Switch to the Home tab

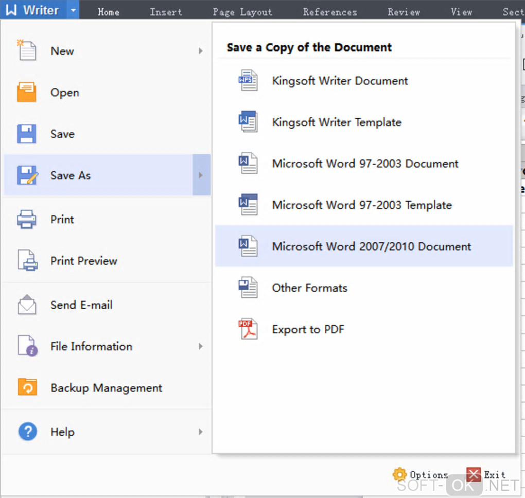(109, 12)
